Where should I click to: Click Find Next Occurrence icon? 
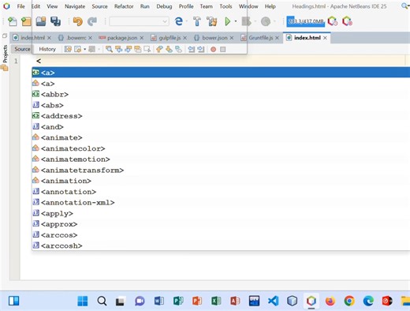(x=128, y=49)
